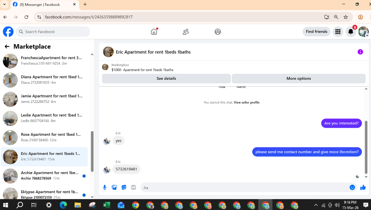Close the Messenger Facebook tab
The image size is (371, 210).
click(74, 4)
